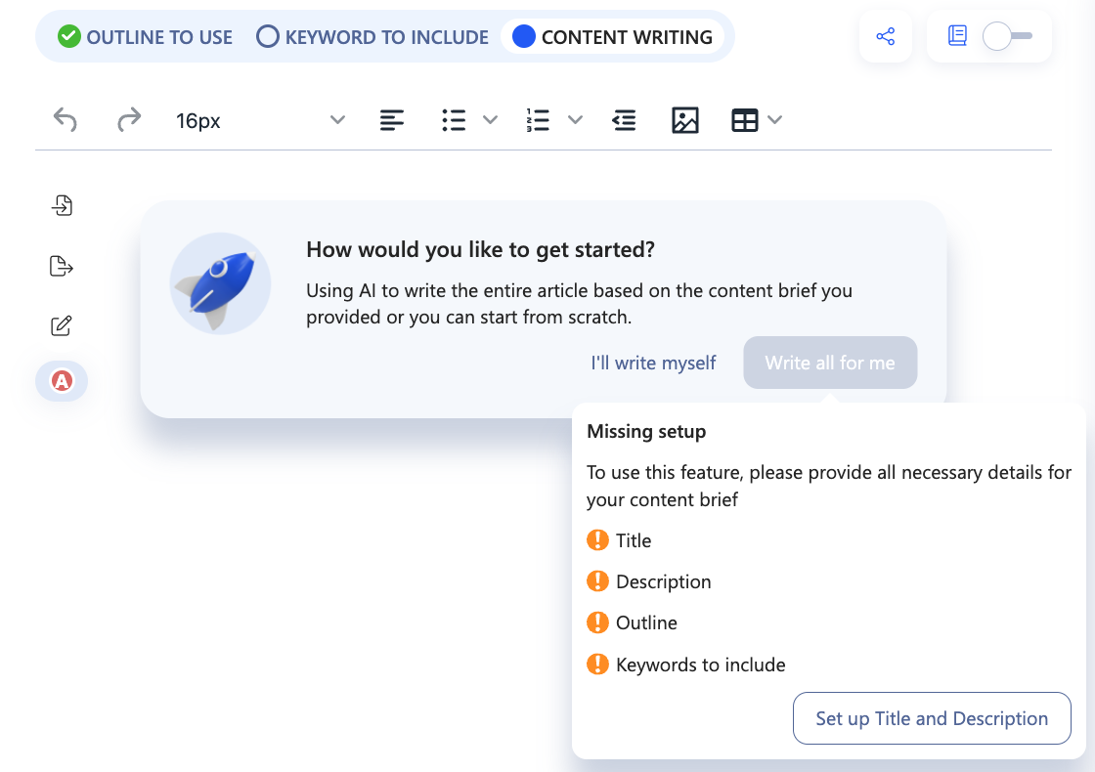Click the redo arrow icon
This screenshot has width=1095, height=772.
coord(129,120)
